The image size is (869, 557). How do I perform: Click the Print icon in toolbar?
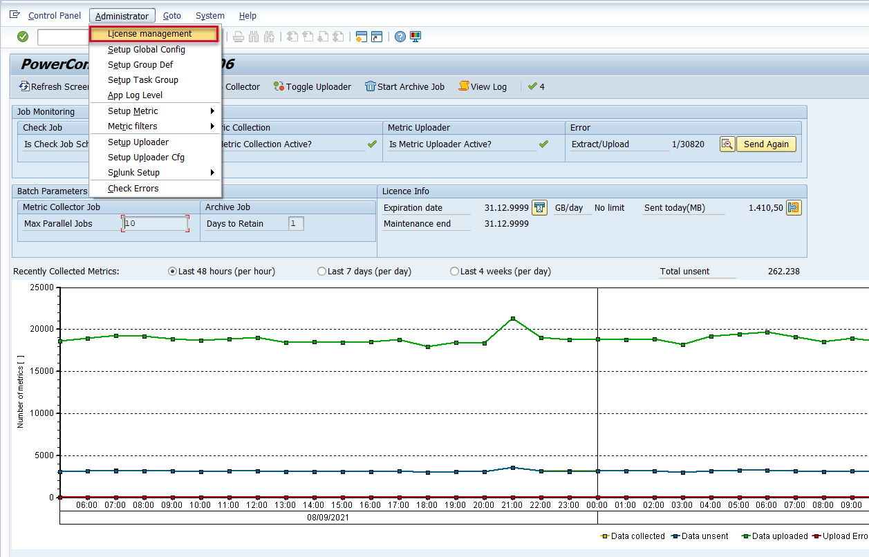238,37
